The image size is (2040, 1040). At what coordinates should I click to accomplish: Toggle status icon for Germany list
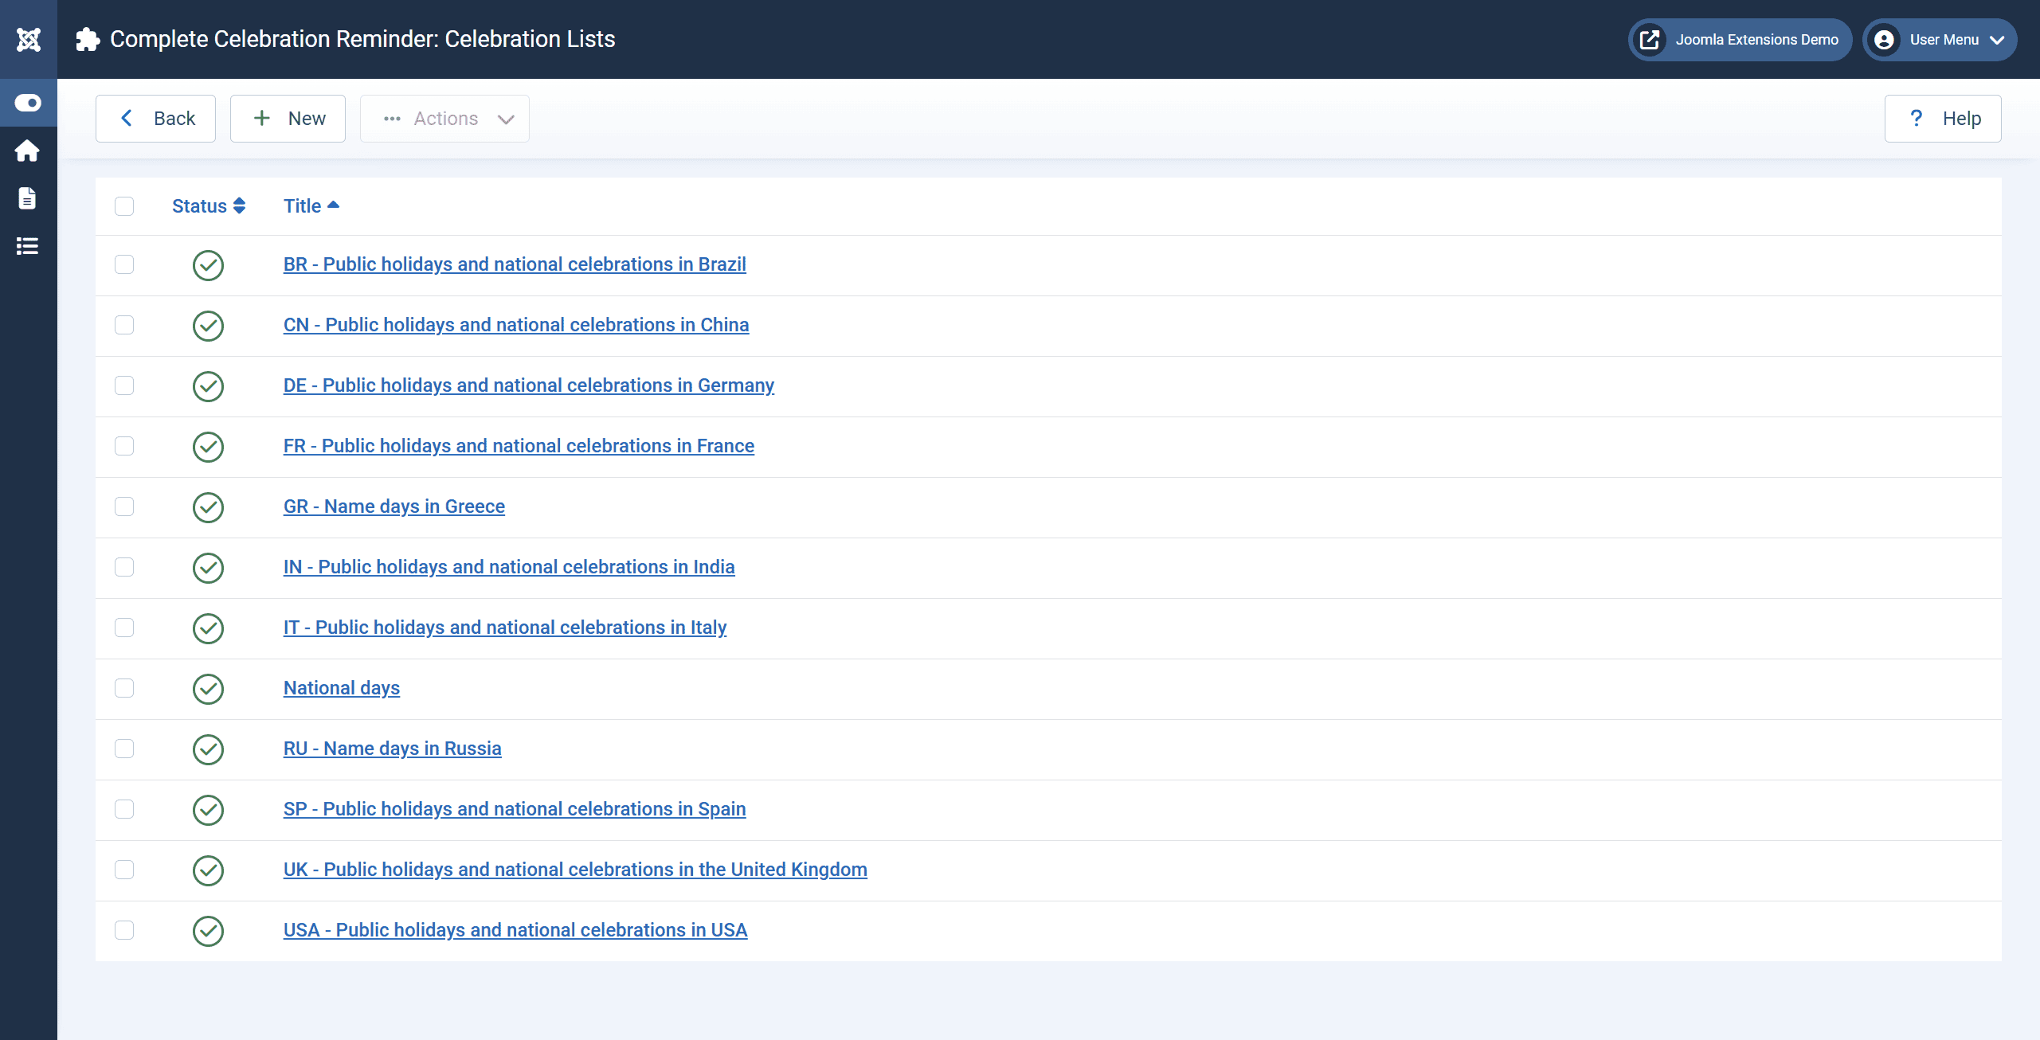tap(208, 386)
